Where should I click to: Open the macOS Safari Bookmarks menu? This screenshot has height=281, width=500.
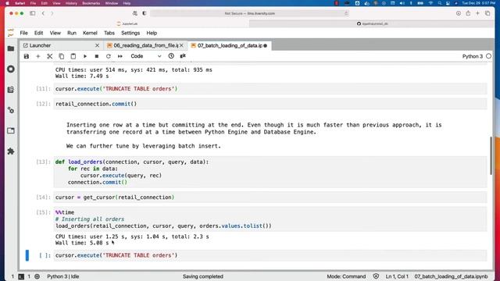click(x=91, y=3)
